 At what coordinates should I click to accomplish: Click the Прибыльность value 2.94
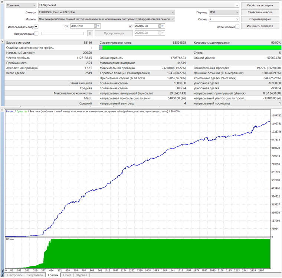pyautogui.click(x=89, y=63)
